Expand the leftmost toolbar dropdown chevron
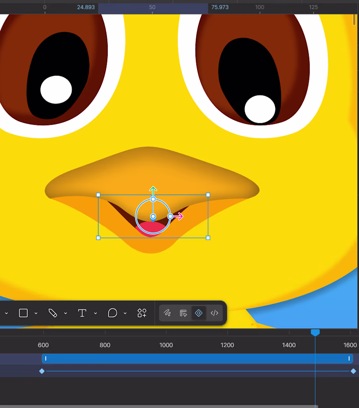Image resolution: width=359 pixels, height=408 pixels. [6, 313]
